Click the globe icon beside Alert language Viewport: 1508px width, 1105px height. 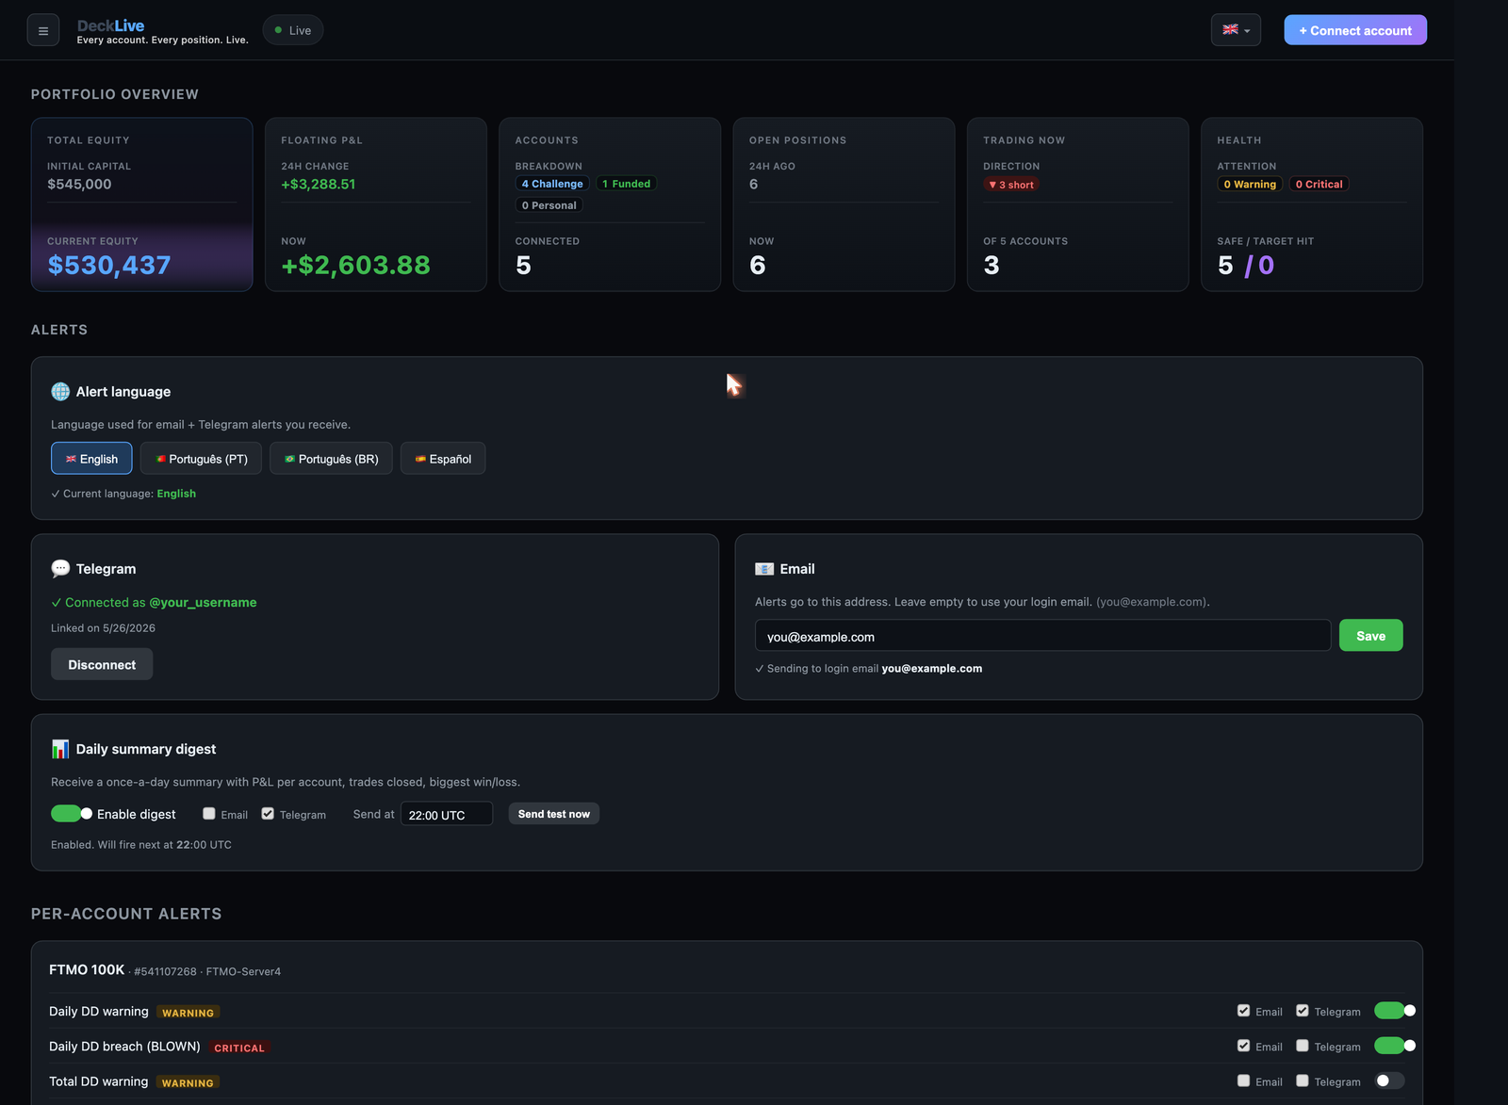pos(60,391)
